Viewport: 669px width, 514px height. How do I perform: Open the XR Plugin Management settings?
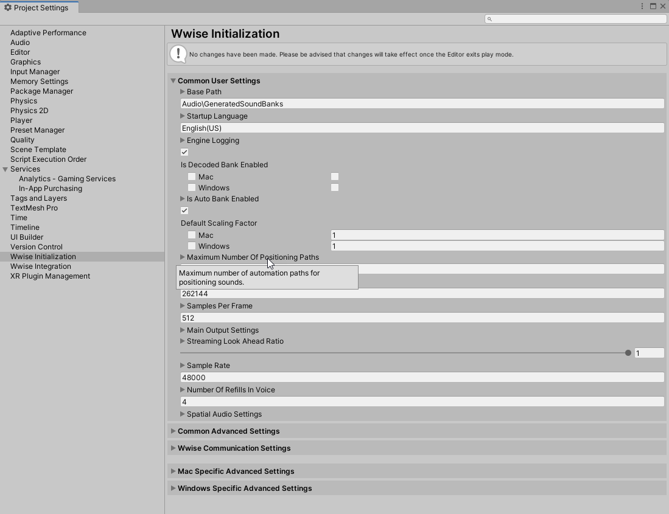(x=50, y=276)
